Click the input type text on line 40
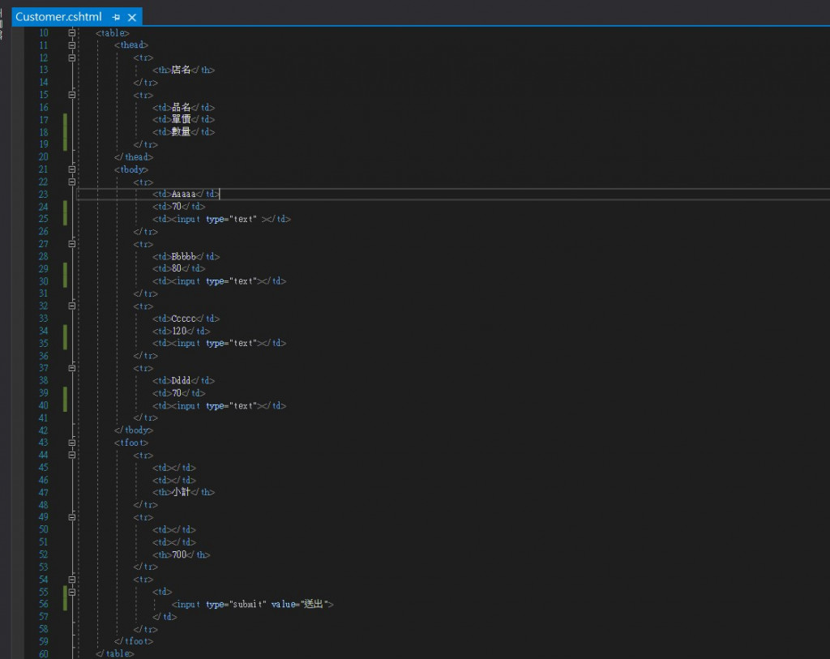 (x=220, y=405)
